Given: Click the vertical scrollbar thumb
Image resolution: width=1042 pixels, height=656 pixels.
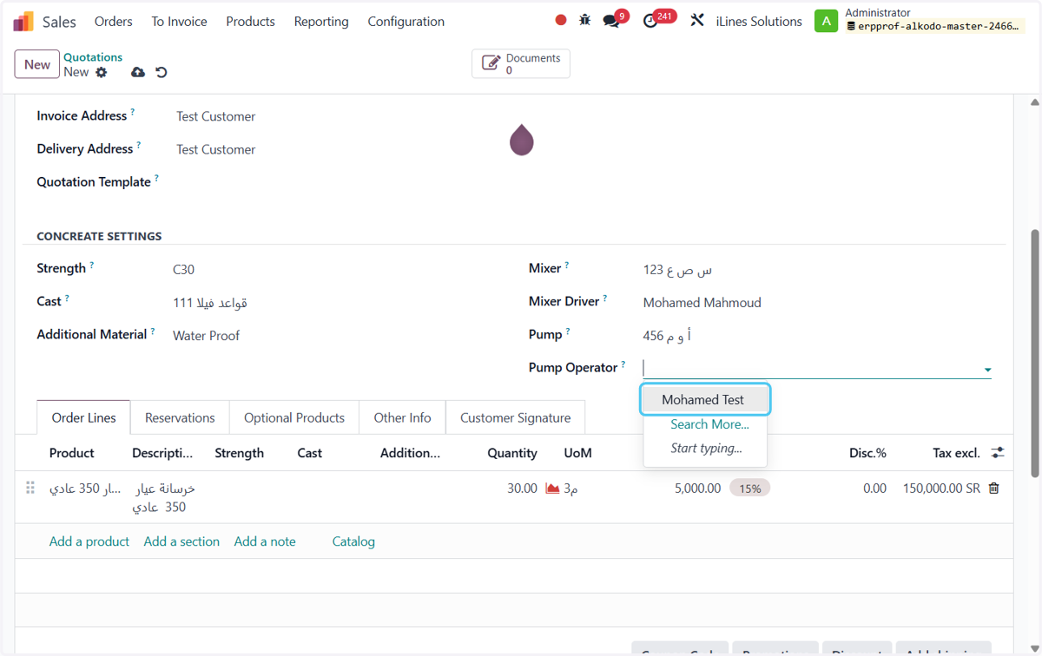Looking at the screenshot, I should pos(1034,352).
